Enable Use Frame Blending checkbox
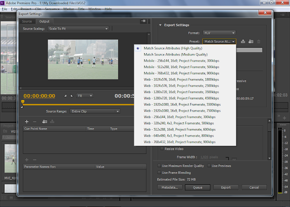 coord(159,172)
